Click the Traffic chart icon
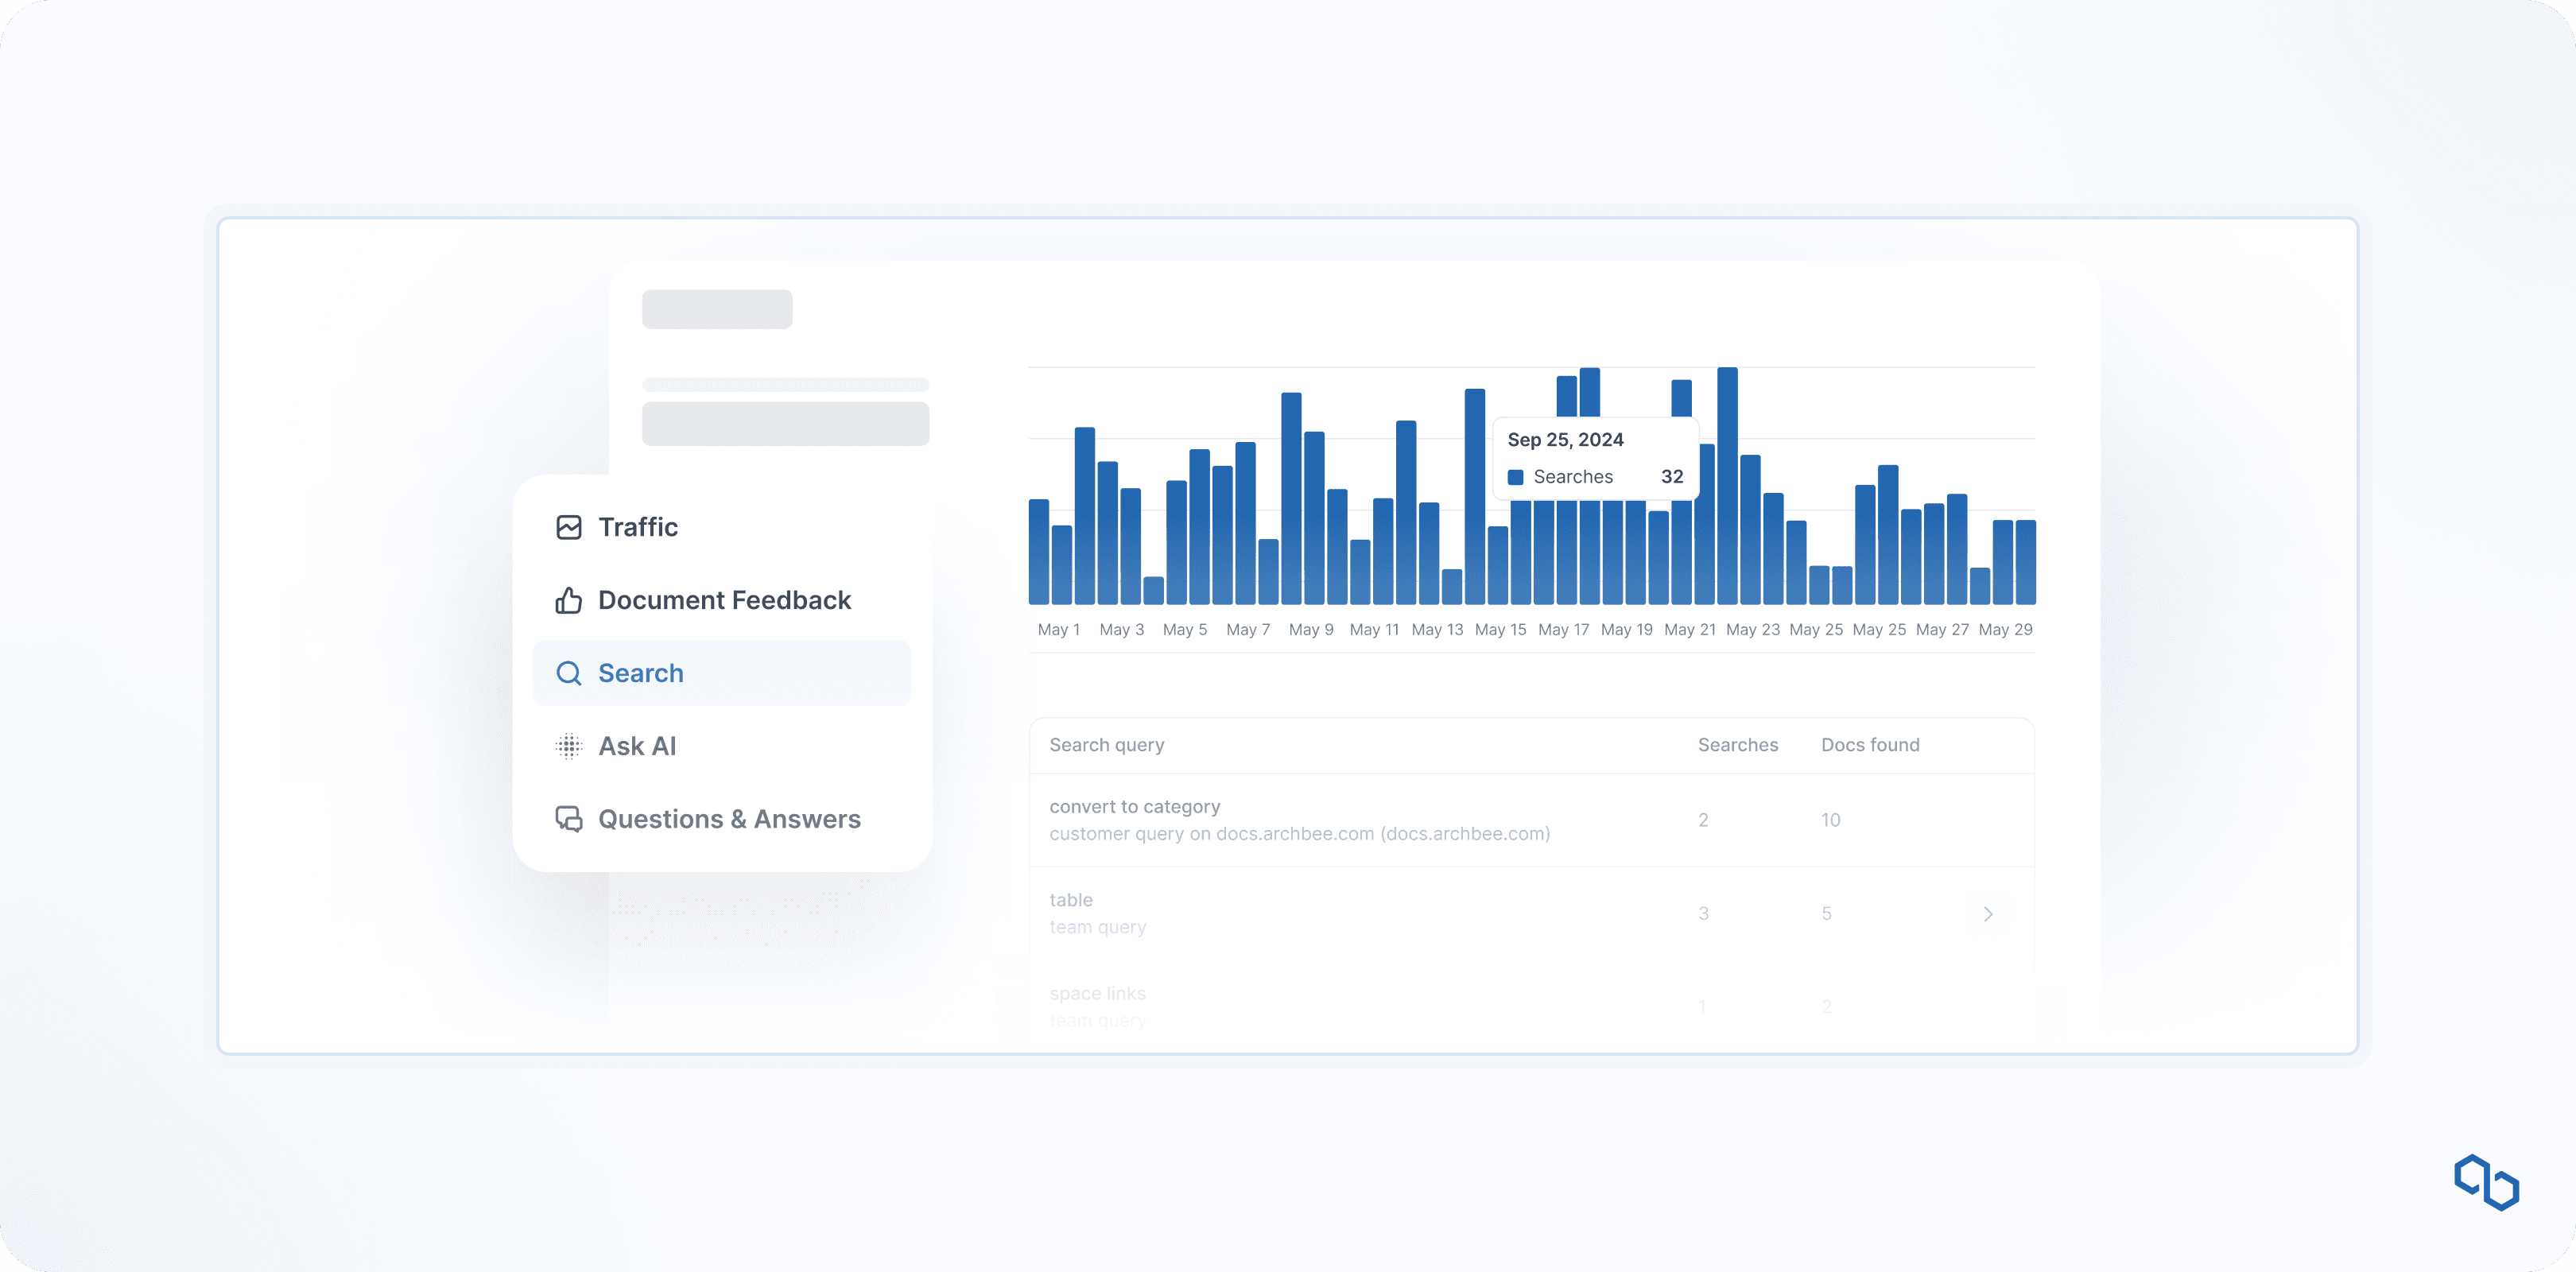Screen dimensions: 2576x1272 [568, 527]
